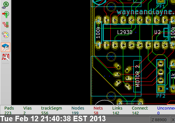This screenshot has width=175, height=123.
Task: Select the L293D value text on U2
Action: click(125, 32)
